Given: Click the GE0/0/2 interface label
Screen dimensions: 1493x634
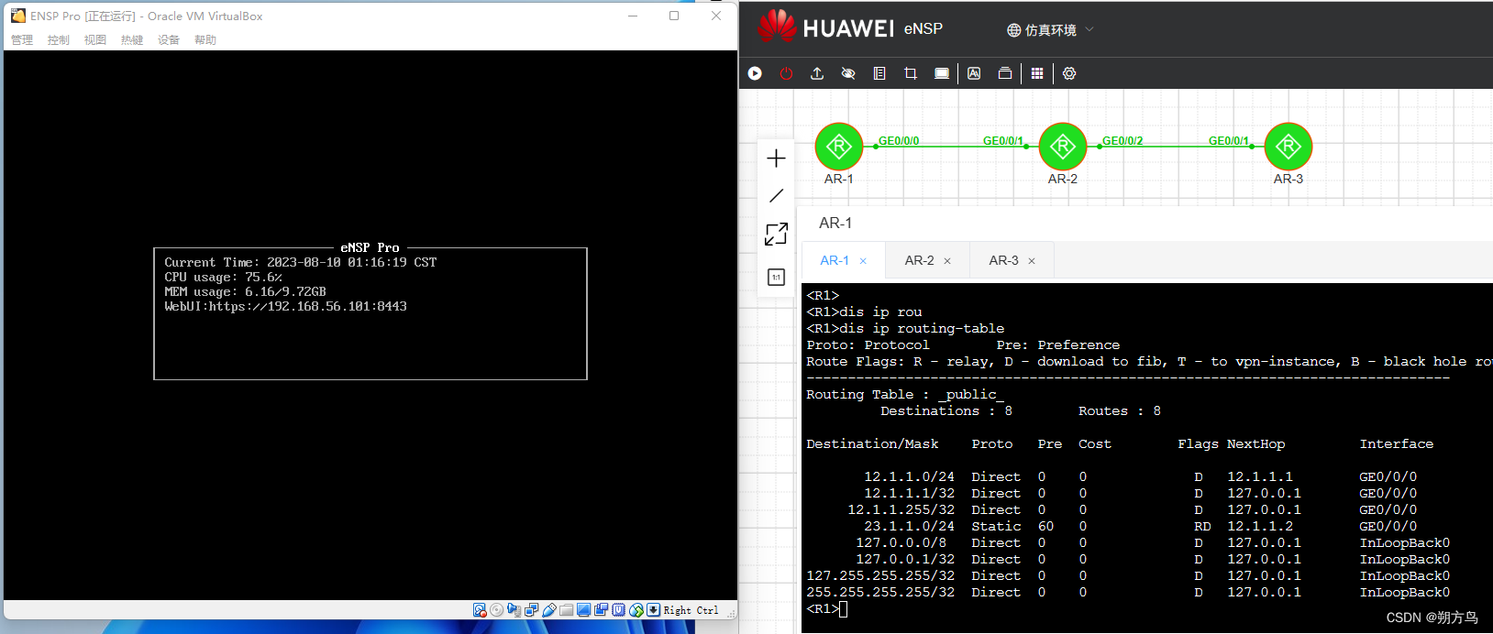Looking at the screenshot, I should click(1123, 141).
